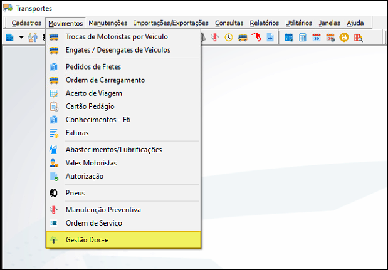388x270 pixels.
Task: Select Engates / Desengates de Veiculos
Action: pos(123,50)
